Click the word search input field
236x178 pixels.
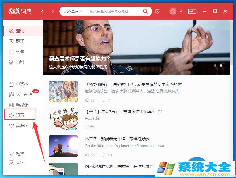pos(115,11)
